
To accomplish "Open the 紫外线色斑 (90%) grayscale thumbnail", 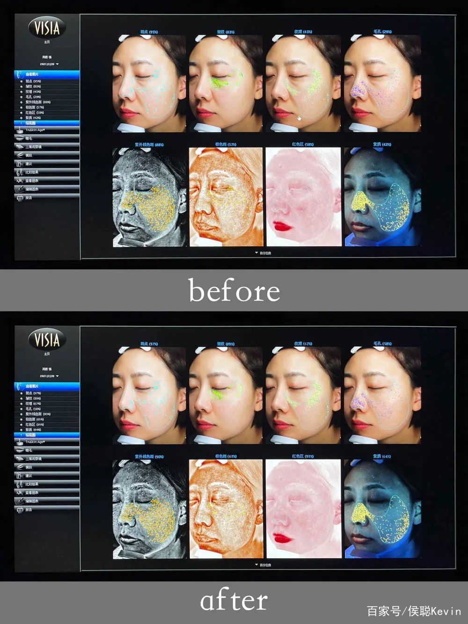I will [149, 509].
